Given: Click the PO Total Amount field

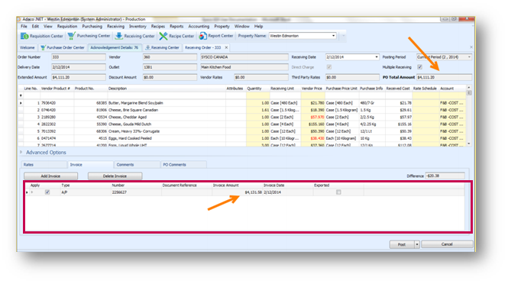Looking at the screenshot, I should (444, 77).
